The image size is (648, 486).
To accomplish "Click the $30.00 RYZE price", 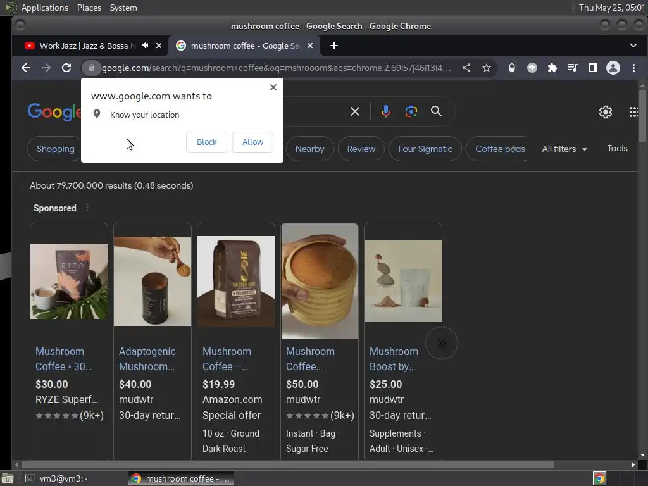I will (x=52, y=384).
